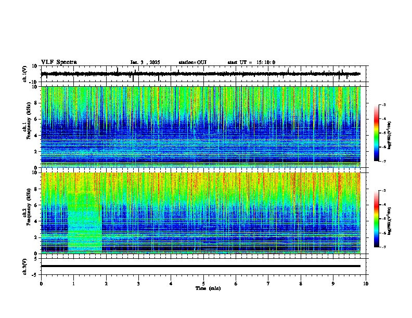
Task: Click the "6" kHz tick on ch.1 frequency axis
Action: [x=36, y=119]
